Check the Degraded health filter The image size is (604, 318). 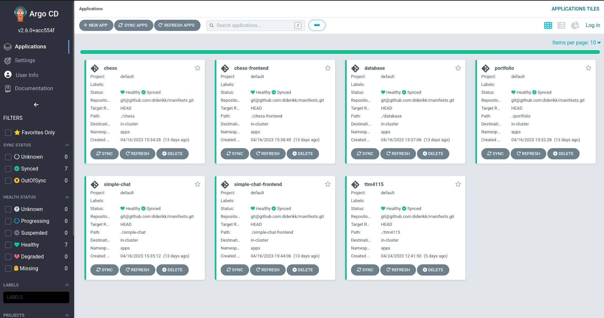pyautogui.click(x=8, y=257)
